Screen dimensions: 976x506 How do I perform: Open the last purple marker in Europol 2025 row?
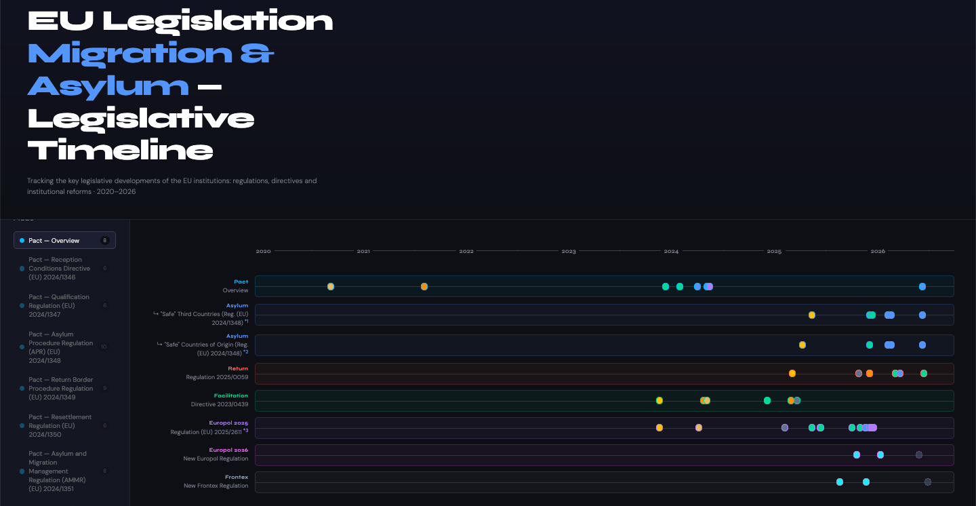pos(874,427)
